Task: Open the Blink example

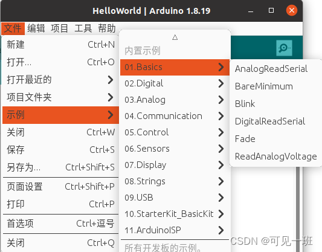Action: (276, 104)
